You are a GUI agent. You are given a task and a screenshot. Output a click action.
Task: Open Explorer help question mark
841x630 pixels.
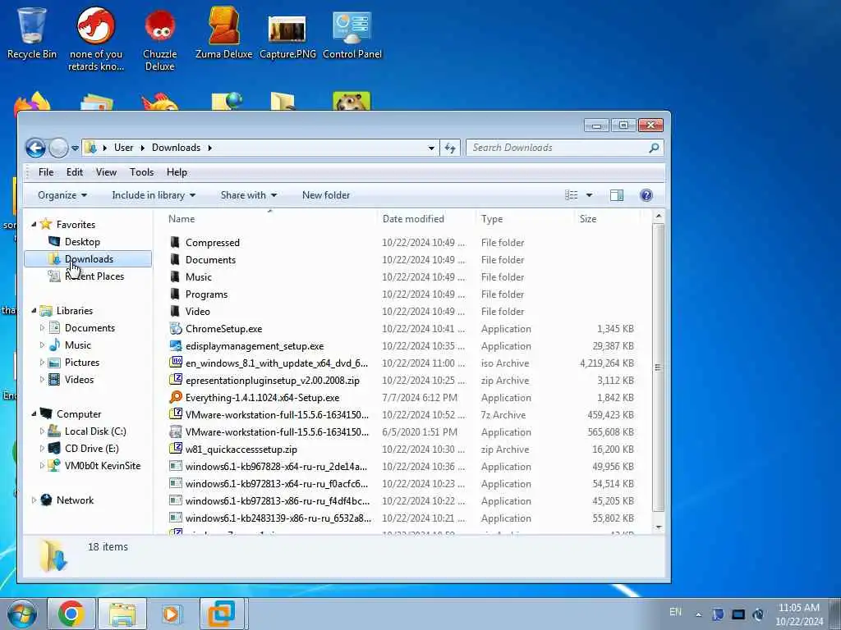(x=646, y=195)
